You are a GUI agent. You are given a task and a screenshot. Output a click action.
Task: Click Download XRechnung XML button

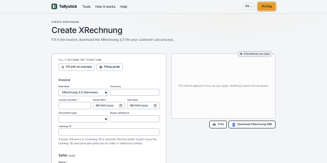252,125
